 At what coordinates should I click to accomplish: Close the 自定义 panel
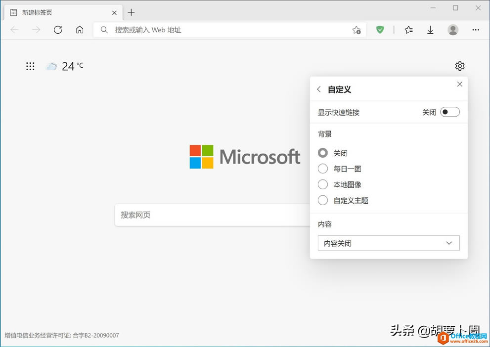pyautogui.click(x=460, y=84)
